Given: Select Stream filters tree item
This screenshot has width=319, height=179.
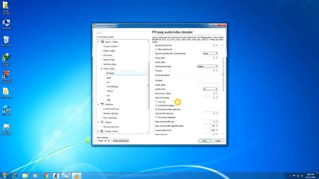Looking at the screenshot, I should (x=109, y=60).
